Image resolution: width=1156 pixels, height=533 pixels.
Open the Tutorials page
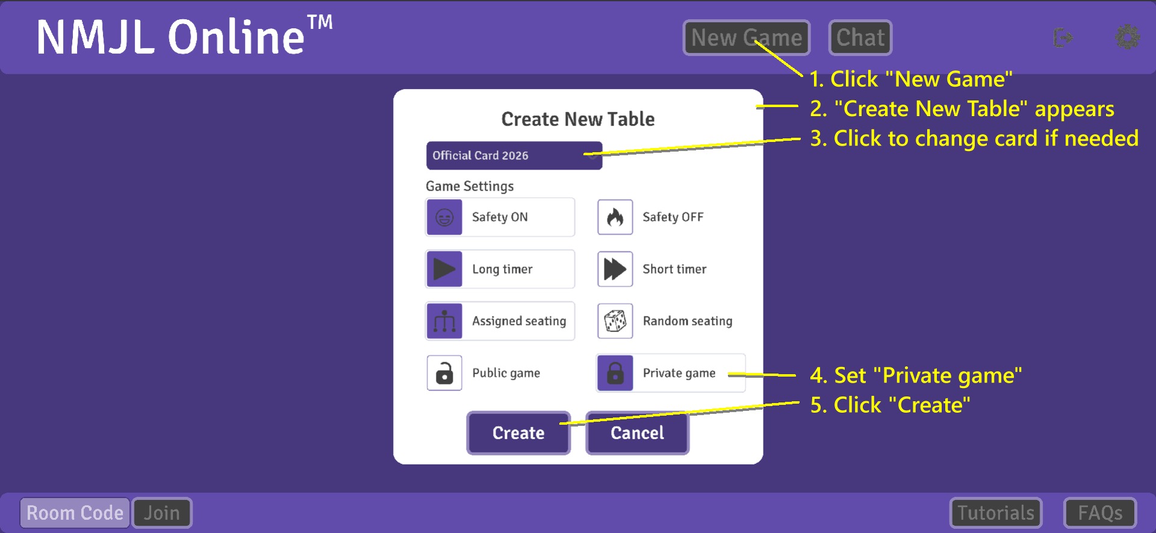996,513
